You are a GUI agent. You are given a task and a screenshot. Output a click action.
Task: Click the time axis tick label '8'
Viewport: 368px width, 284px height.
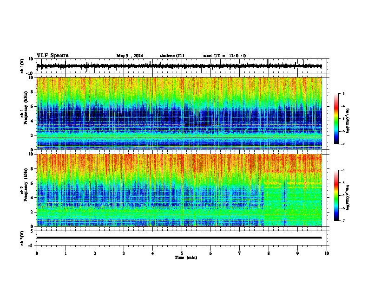pyautogui.click(x=269, y=253)
